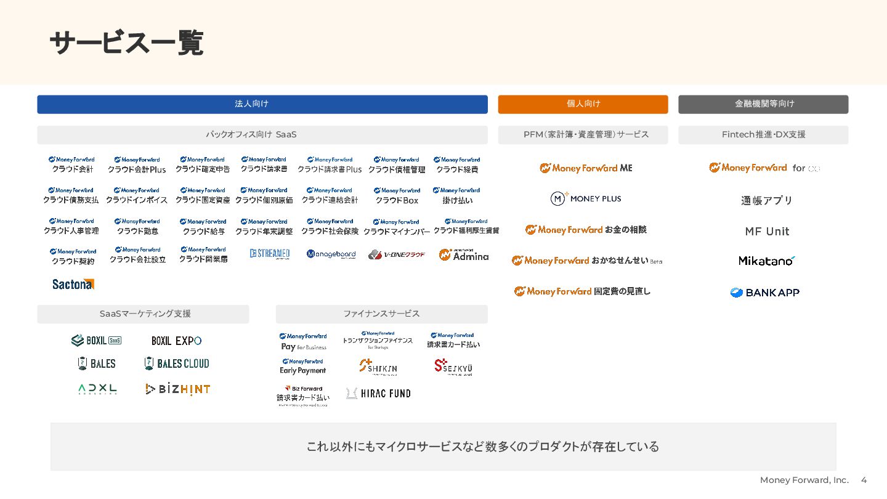This screenshot has width=887, height=499.
Task: Click the クラウドインボイス logo
Action: [x=137, y=195]
